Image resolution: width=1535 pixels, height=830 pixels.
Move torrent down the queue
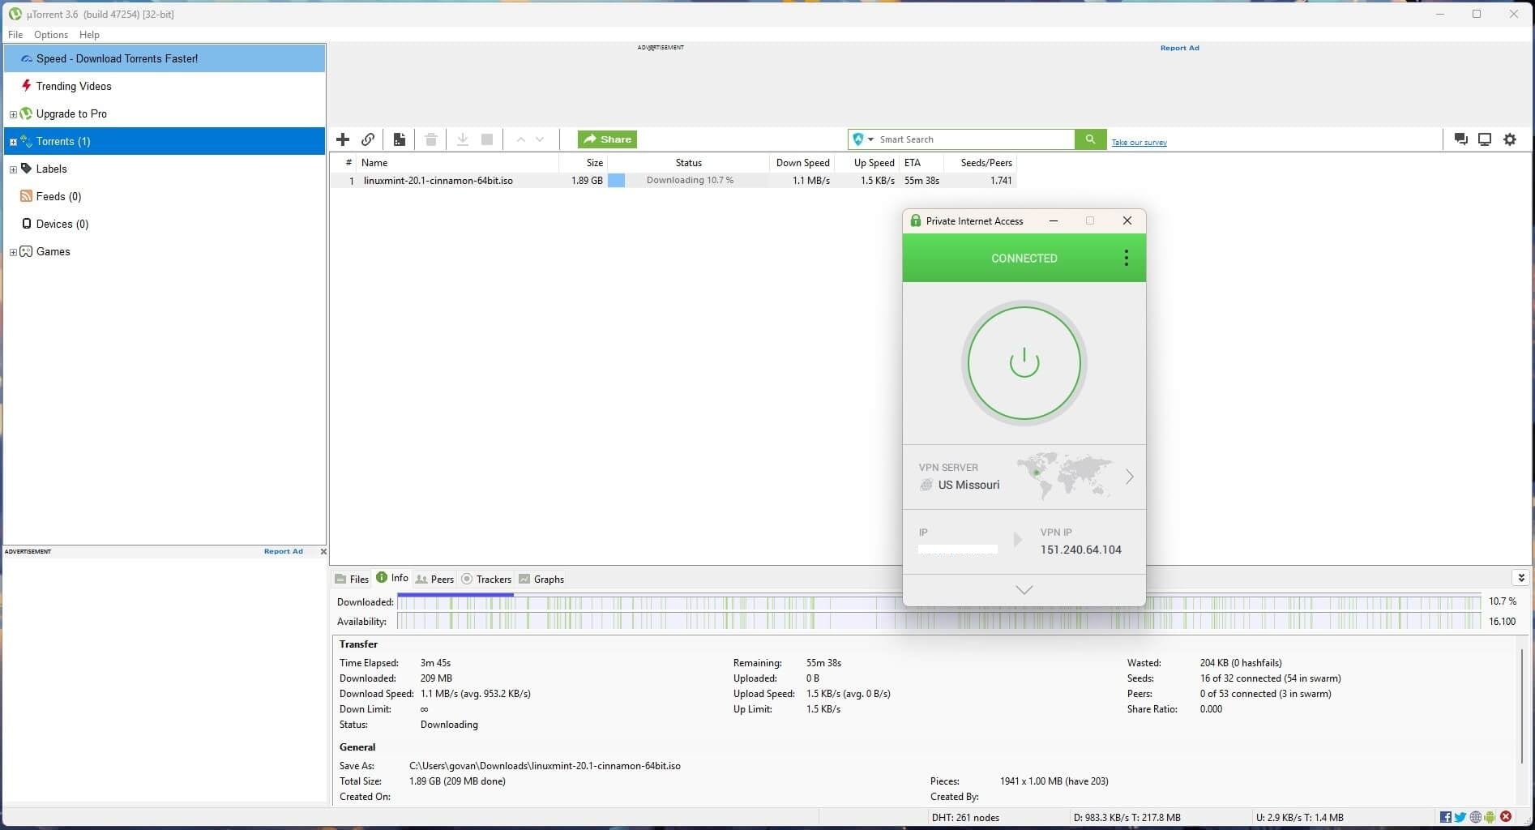540,139
